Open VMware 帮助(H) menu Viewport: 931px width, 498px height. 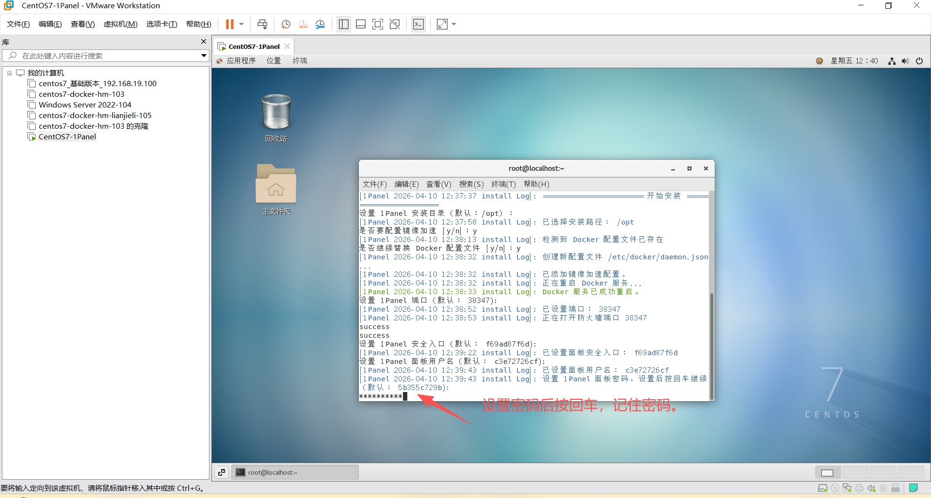[199, 24]
